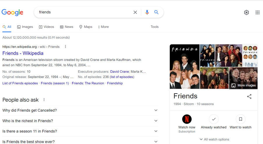Start voice search with microphone icon
This screenshot has width=263, height=144.
[147, 12]
